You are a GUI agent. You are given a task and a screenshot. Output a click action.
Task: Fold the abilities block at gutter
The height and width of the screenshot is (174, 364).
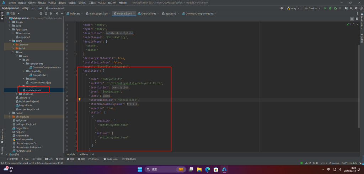click(x=76, y=71)
